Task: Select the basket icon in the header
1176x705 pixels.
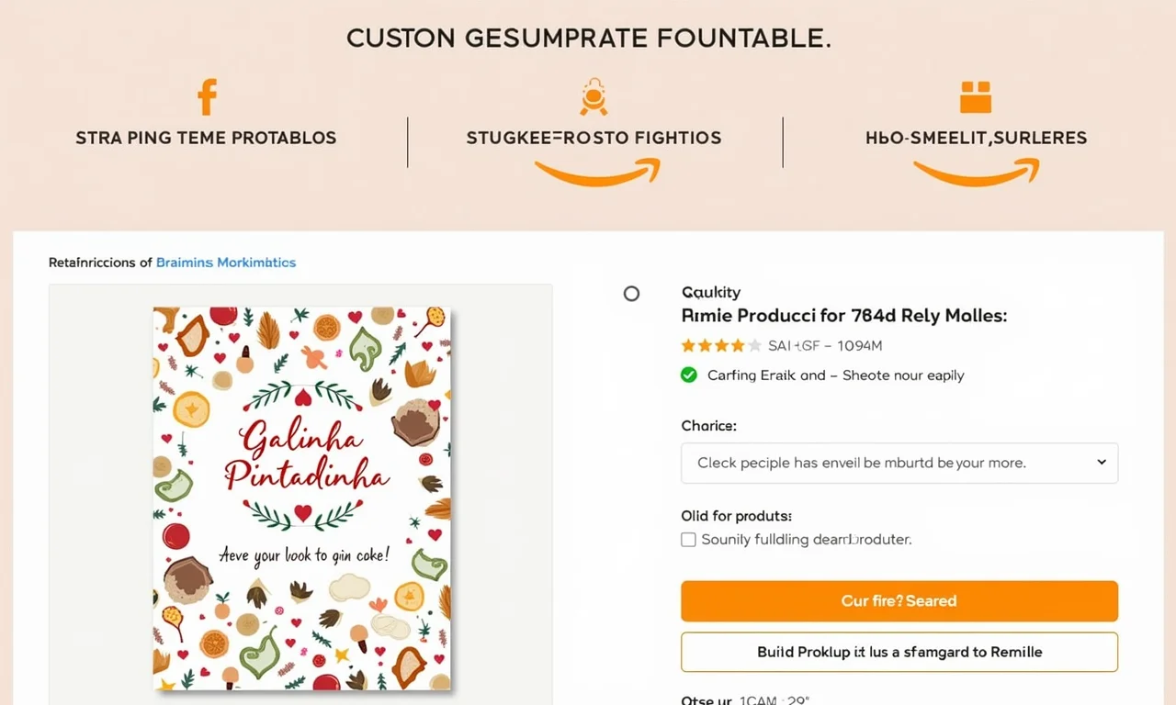Action: [594, 95]
